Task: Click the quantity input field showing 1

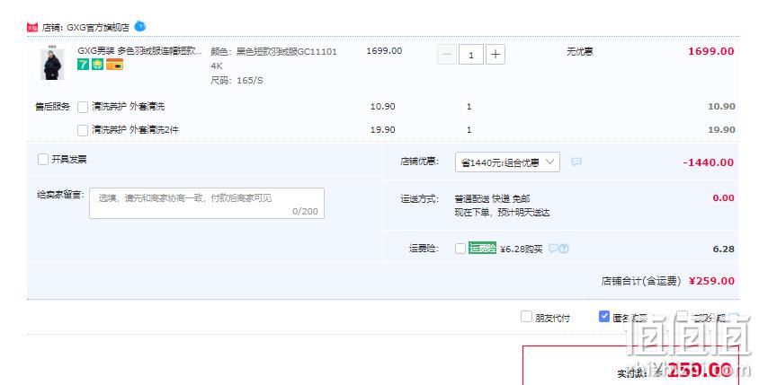Action: (x=471, y=55)
